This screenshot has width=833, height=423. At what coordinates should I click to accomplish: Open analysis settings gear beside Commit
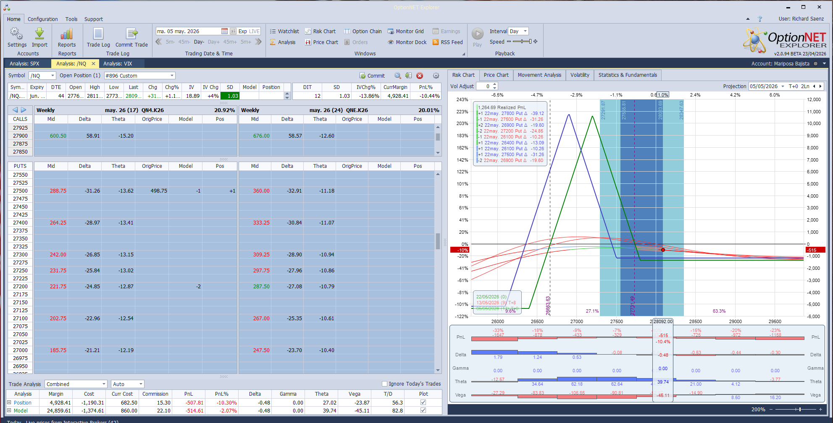[436, 76]
